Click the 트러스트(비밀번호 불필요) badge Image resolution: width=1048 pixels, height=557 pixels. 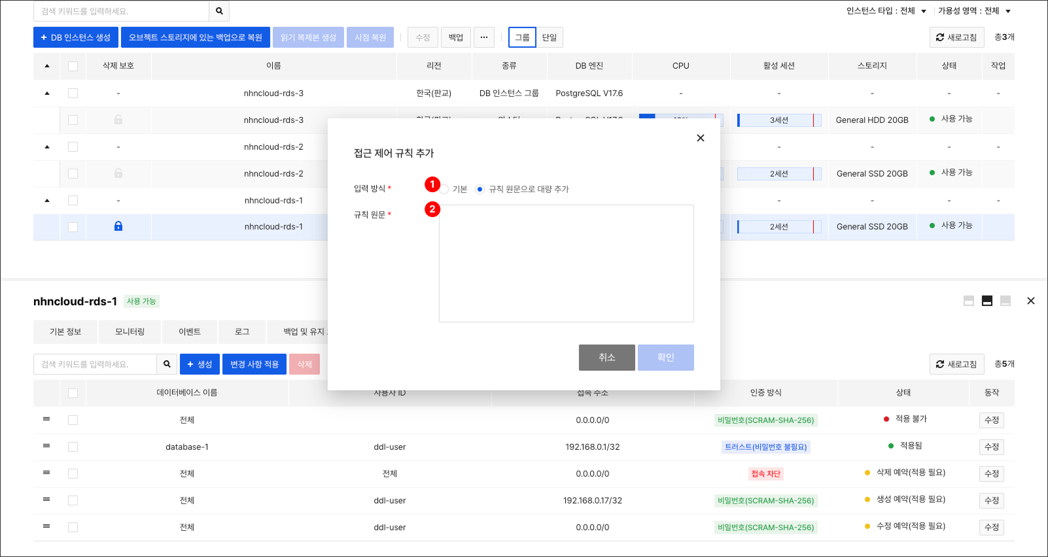[766, 447]
